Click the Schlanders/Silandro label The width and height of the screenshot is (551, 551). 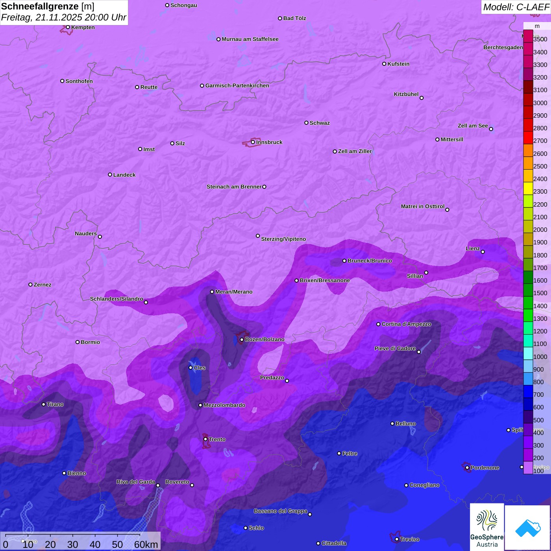click(116, 299)
